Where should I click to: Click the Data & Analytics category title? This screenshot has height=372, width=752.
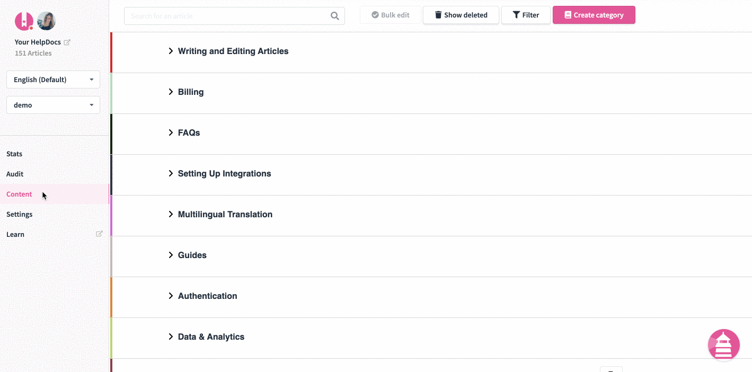click(211, 336)
